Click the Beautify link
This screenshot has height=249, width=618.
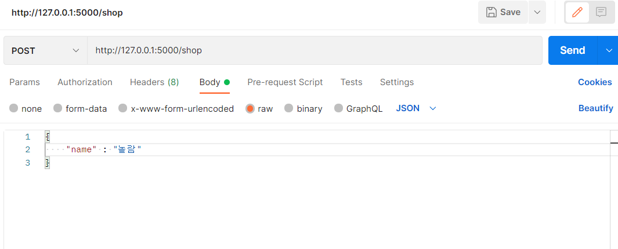point(595,108)
